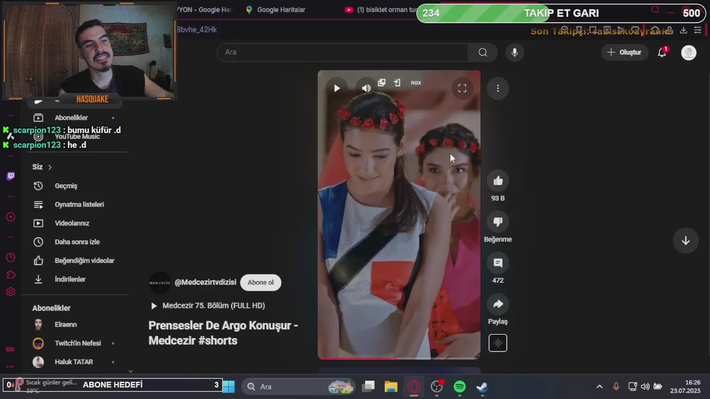Open the Windows Start menu
Image resolution: width=710 pixels, height=399 pixels.
tap(229, 386)
